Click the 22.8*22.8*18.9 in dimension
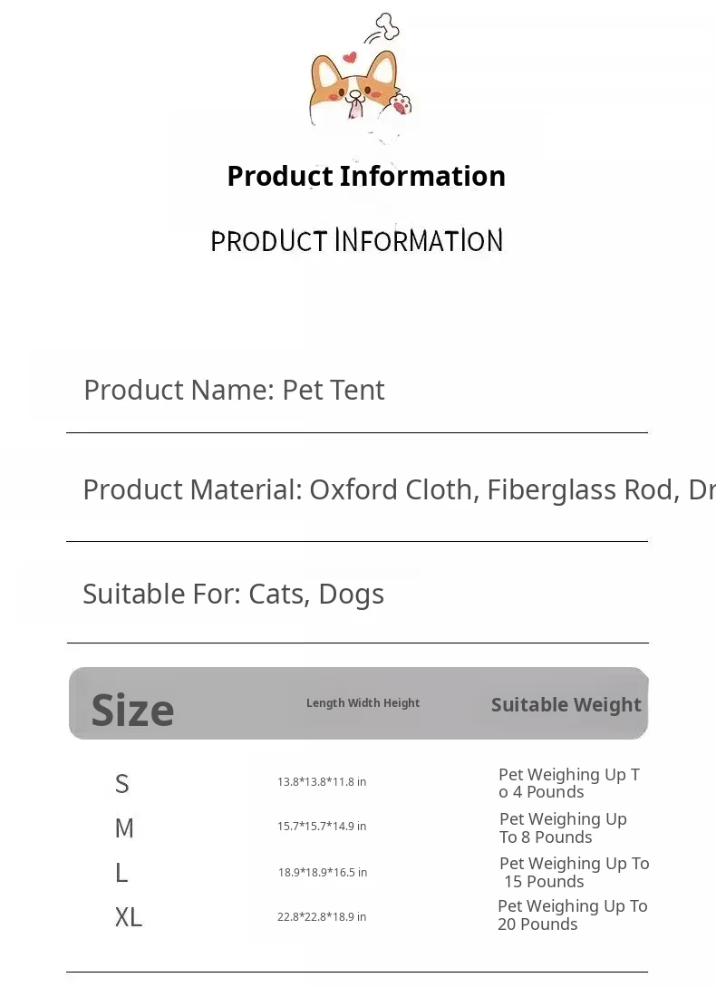Image resolution: width=716 pixels, height=987 pixels. tap(322, 917)
